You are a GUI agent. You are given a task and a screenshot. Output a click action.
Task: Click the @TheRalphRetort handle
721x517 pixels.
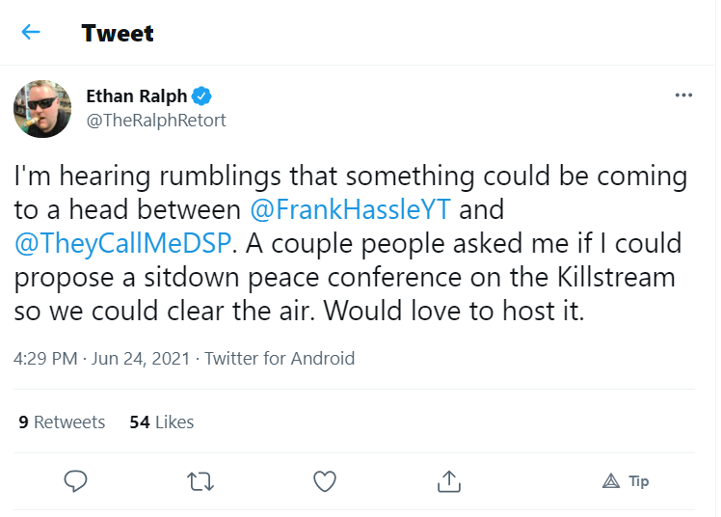coord(156,121)
